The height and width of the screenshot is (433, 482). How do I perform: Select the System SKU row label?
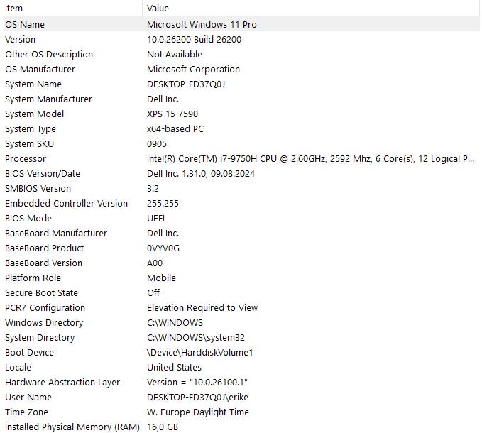(30, 144)
